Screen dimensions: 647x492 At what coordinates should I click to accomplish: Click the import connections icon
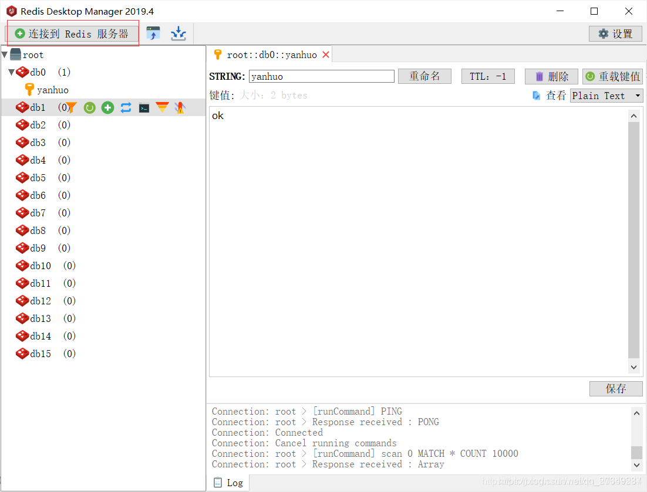[153, 33]
